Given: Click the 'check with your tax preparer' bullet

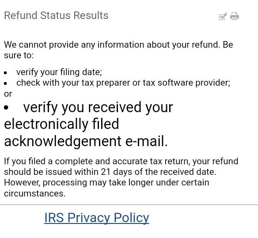Looking at the screenshot, I should tap(123, 83).
